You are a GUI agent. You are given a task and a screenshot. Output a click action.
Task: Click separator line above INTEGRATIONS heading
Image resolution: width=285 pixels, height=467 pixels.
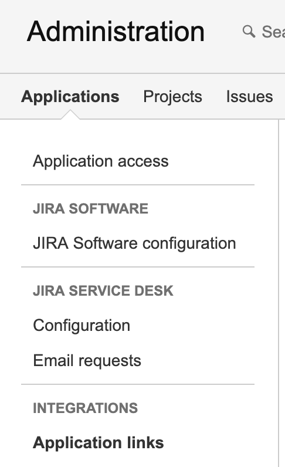point(138,384)
